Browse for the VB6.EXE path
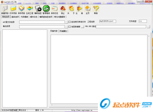The height and width of the screenshot is (112, 153). click(x=148, y=27)
